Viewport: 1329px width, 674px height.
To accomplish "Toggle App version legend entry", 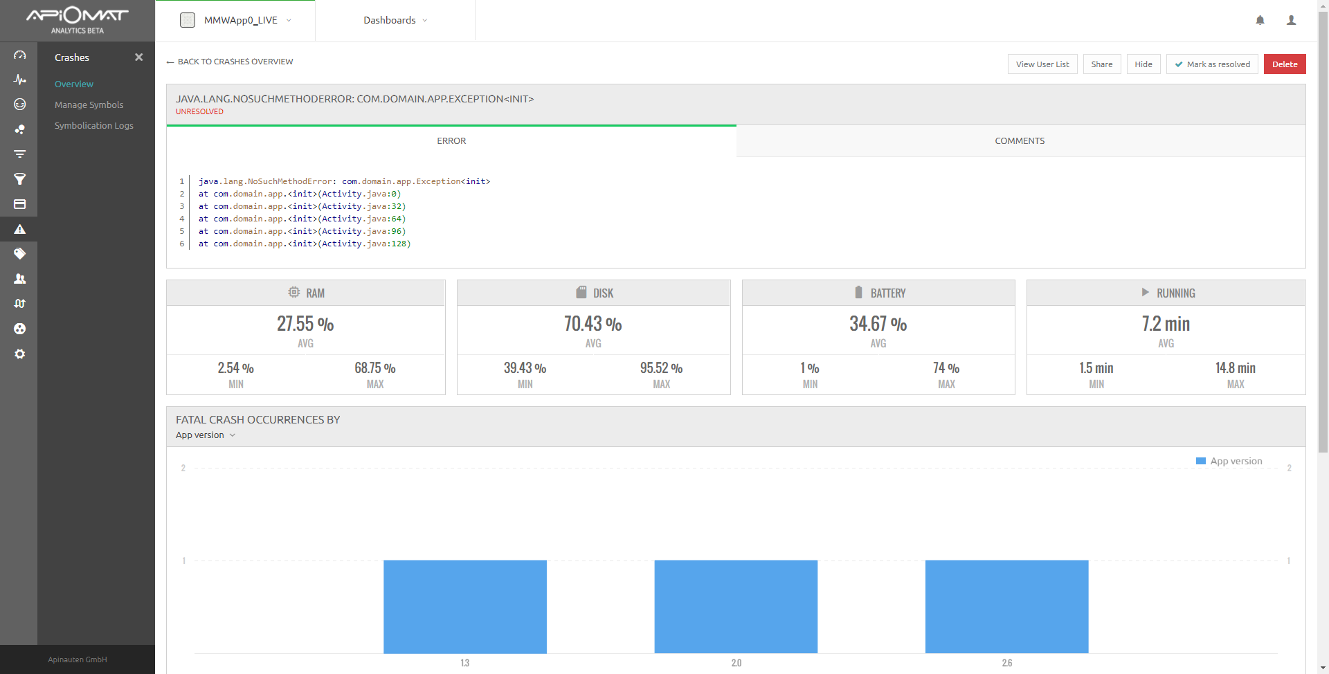I will 1229,462.
